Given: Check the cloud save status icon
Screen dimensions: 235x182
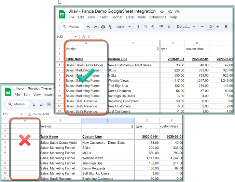Looking at the screenshot, I should tap(177, 12).
